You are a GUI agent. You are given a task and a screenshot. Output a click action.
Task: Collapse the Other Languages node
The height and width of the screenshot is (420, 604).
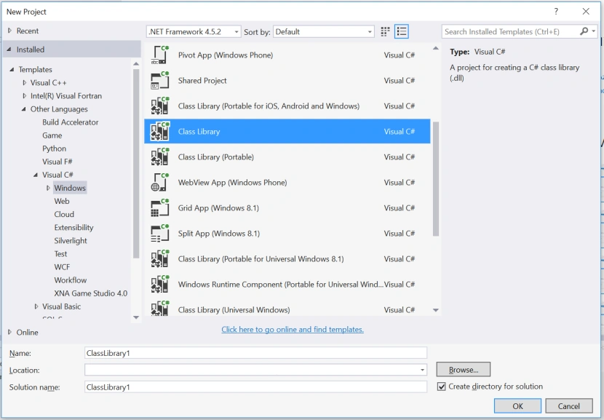coord(23,109)
